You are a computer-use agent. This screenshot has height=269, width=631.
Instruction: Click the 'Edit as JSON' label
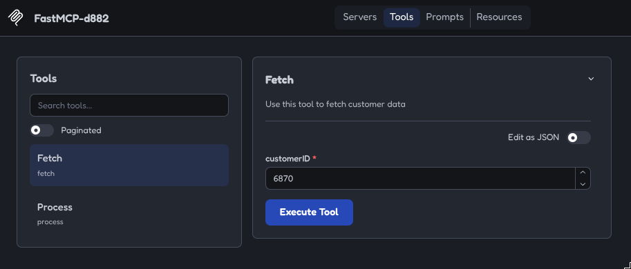[x=534, y=137]
